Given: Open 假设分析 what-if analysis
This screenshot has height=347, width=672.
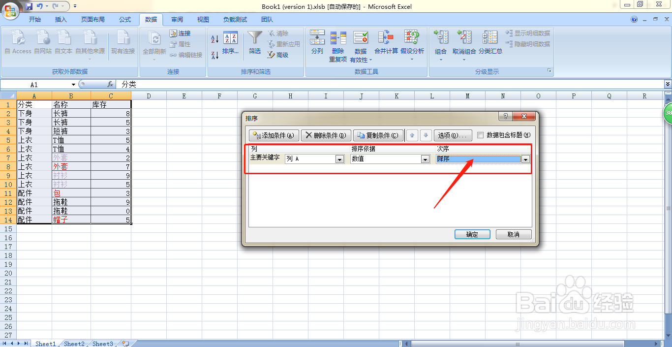Looking at the screenshot, I should pyautogui.click(x=412, y=45).
